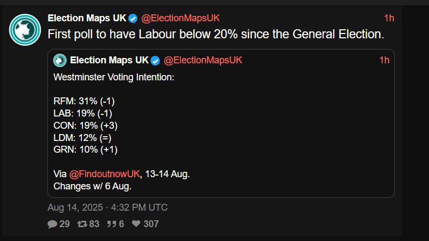Open the main Election Maps UK display name
This screenshot has width=429, height=241.
(x=87, y=18)
